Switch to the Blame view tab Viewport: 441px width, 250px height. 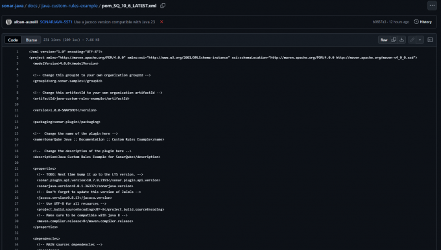[x=31, y=40]
